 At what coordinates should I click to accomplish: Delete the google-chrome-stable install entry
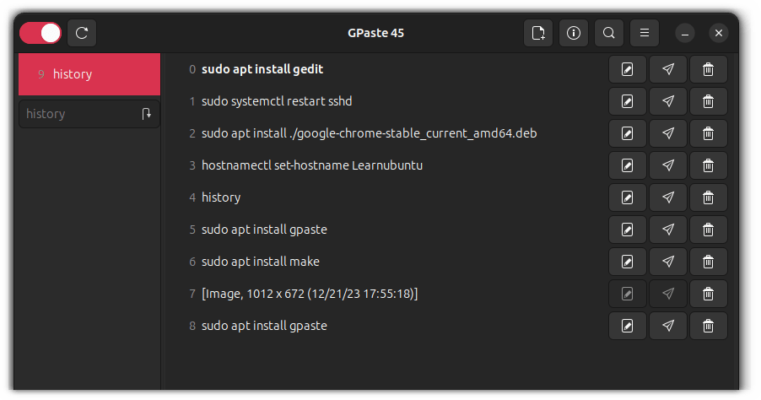(708, 133)
